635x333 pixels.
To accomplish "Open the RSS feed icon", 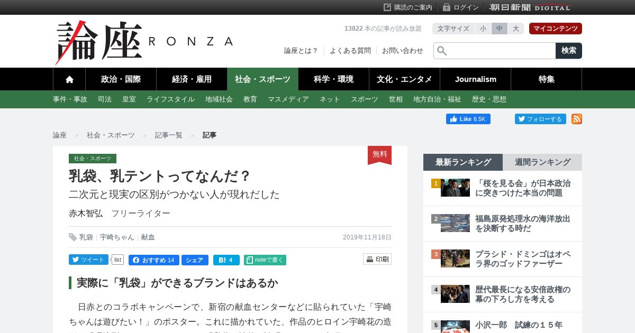I will pyautogui.click(x=577, y=119).
